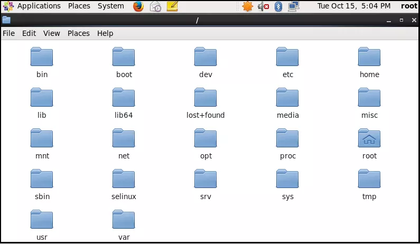
Task: Click the date and time clock
Action: coord(354,6)
